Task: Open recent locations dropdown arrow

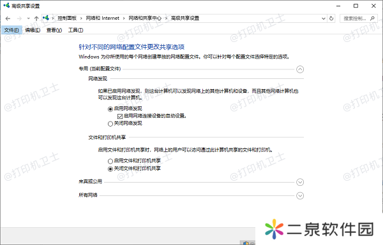Action: coord(28,18)
